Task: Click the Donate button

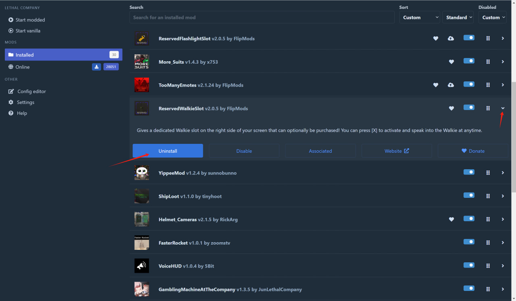Action: [x=473, y=151]
